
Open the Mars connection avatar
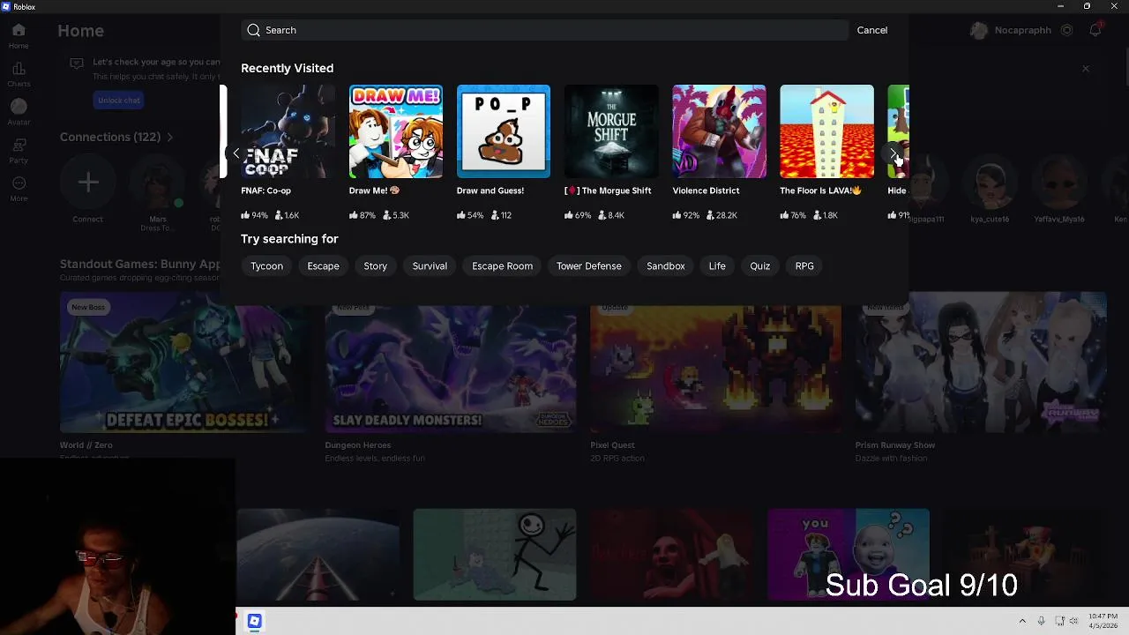158,183
